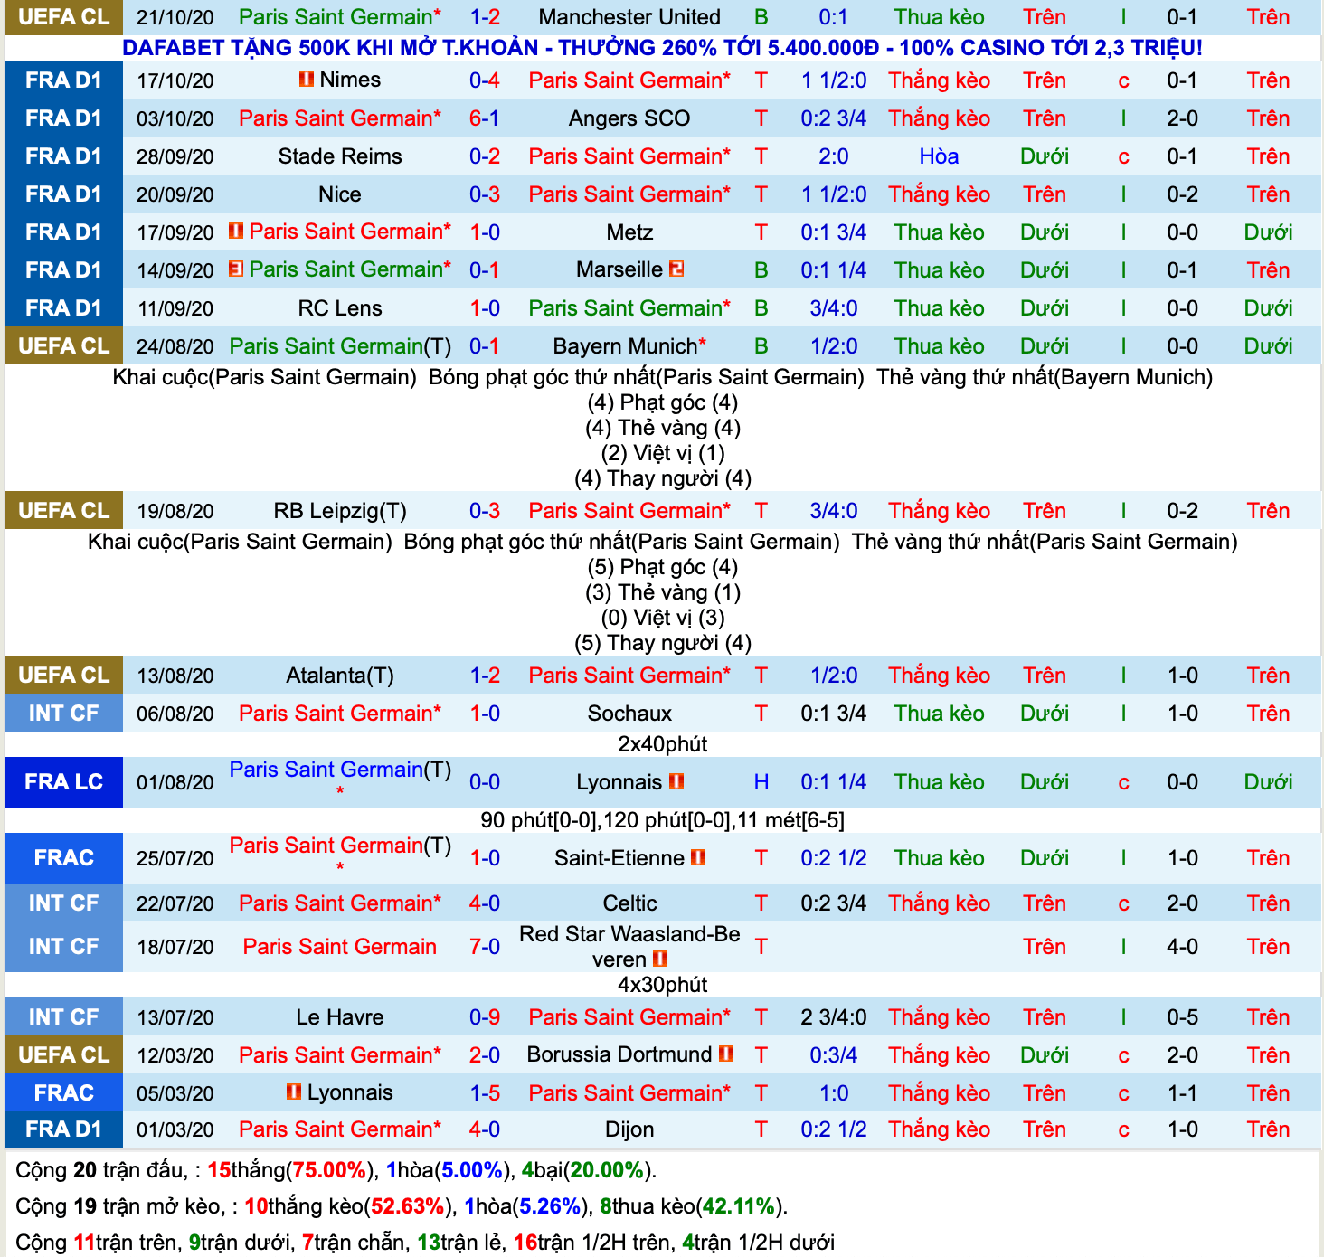This screenshot has width=1324, height=1257.
Task: Click the red card icon beside Borussia Dortmund
Action: [726, 1054]
